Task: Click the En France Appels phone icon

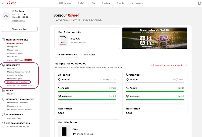Action: 59,88
